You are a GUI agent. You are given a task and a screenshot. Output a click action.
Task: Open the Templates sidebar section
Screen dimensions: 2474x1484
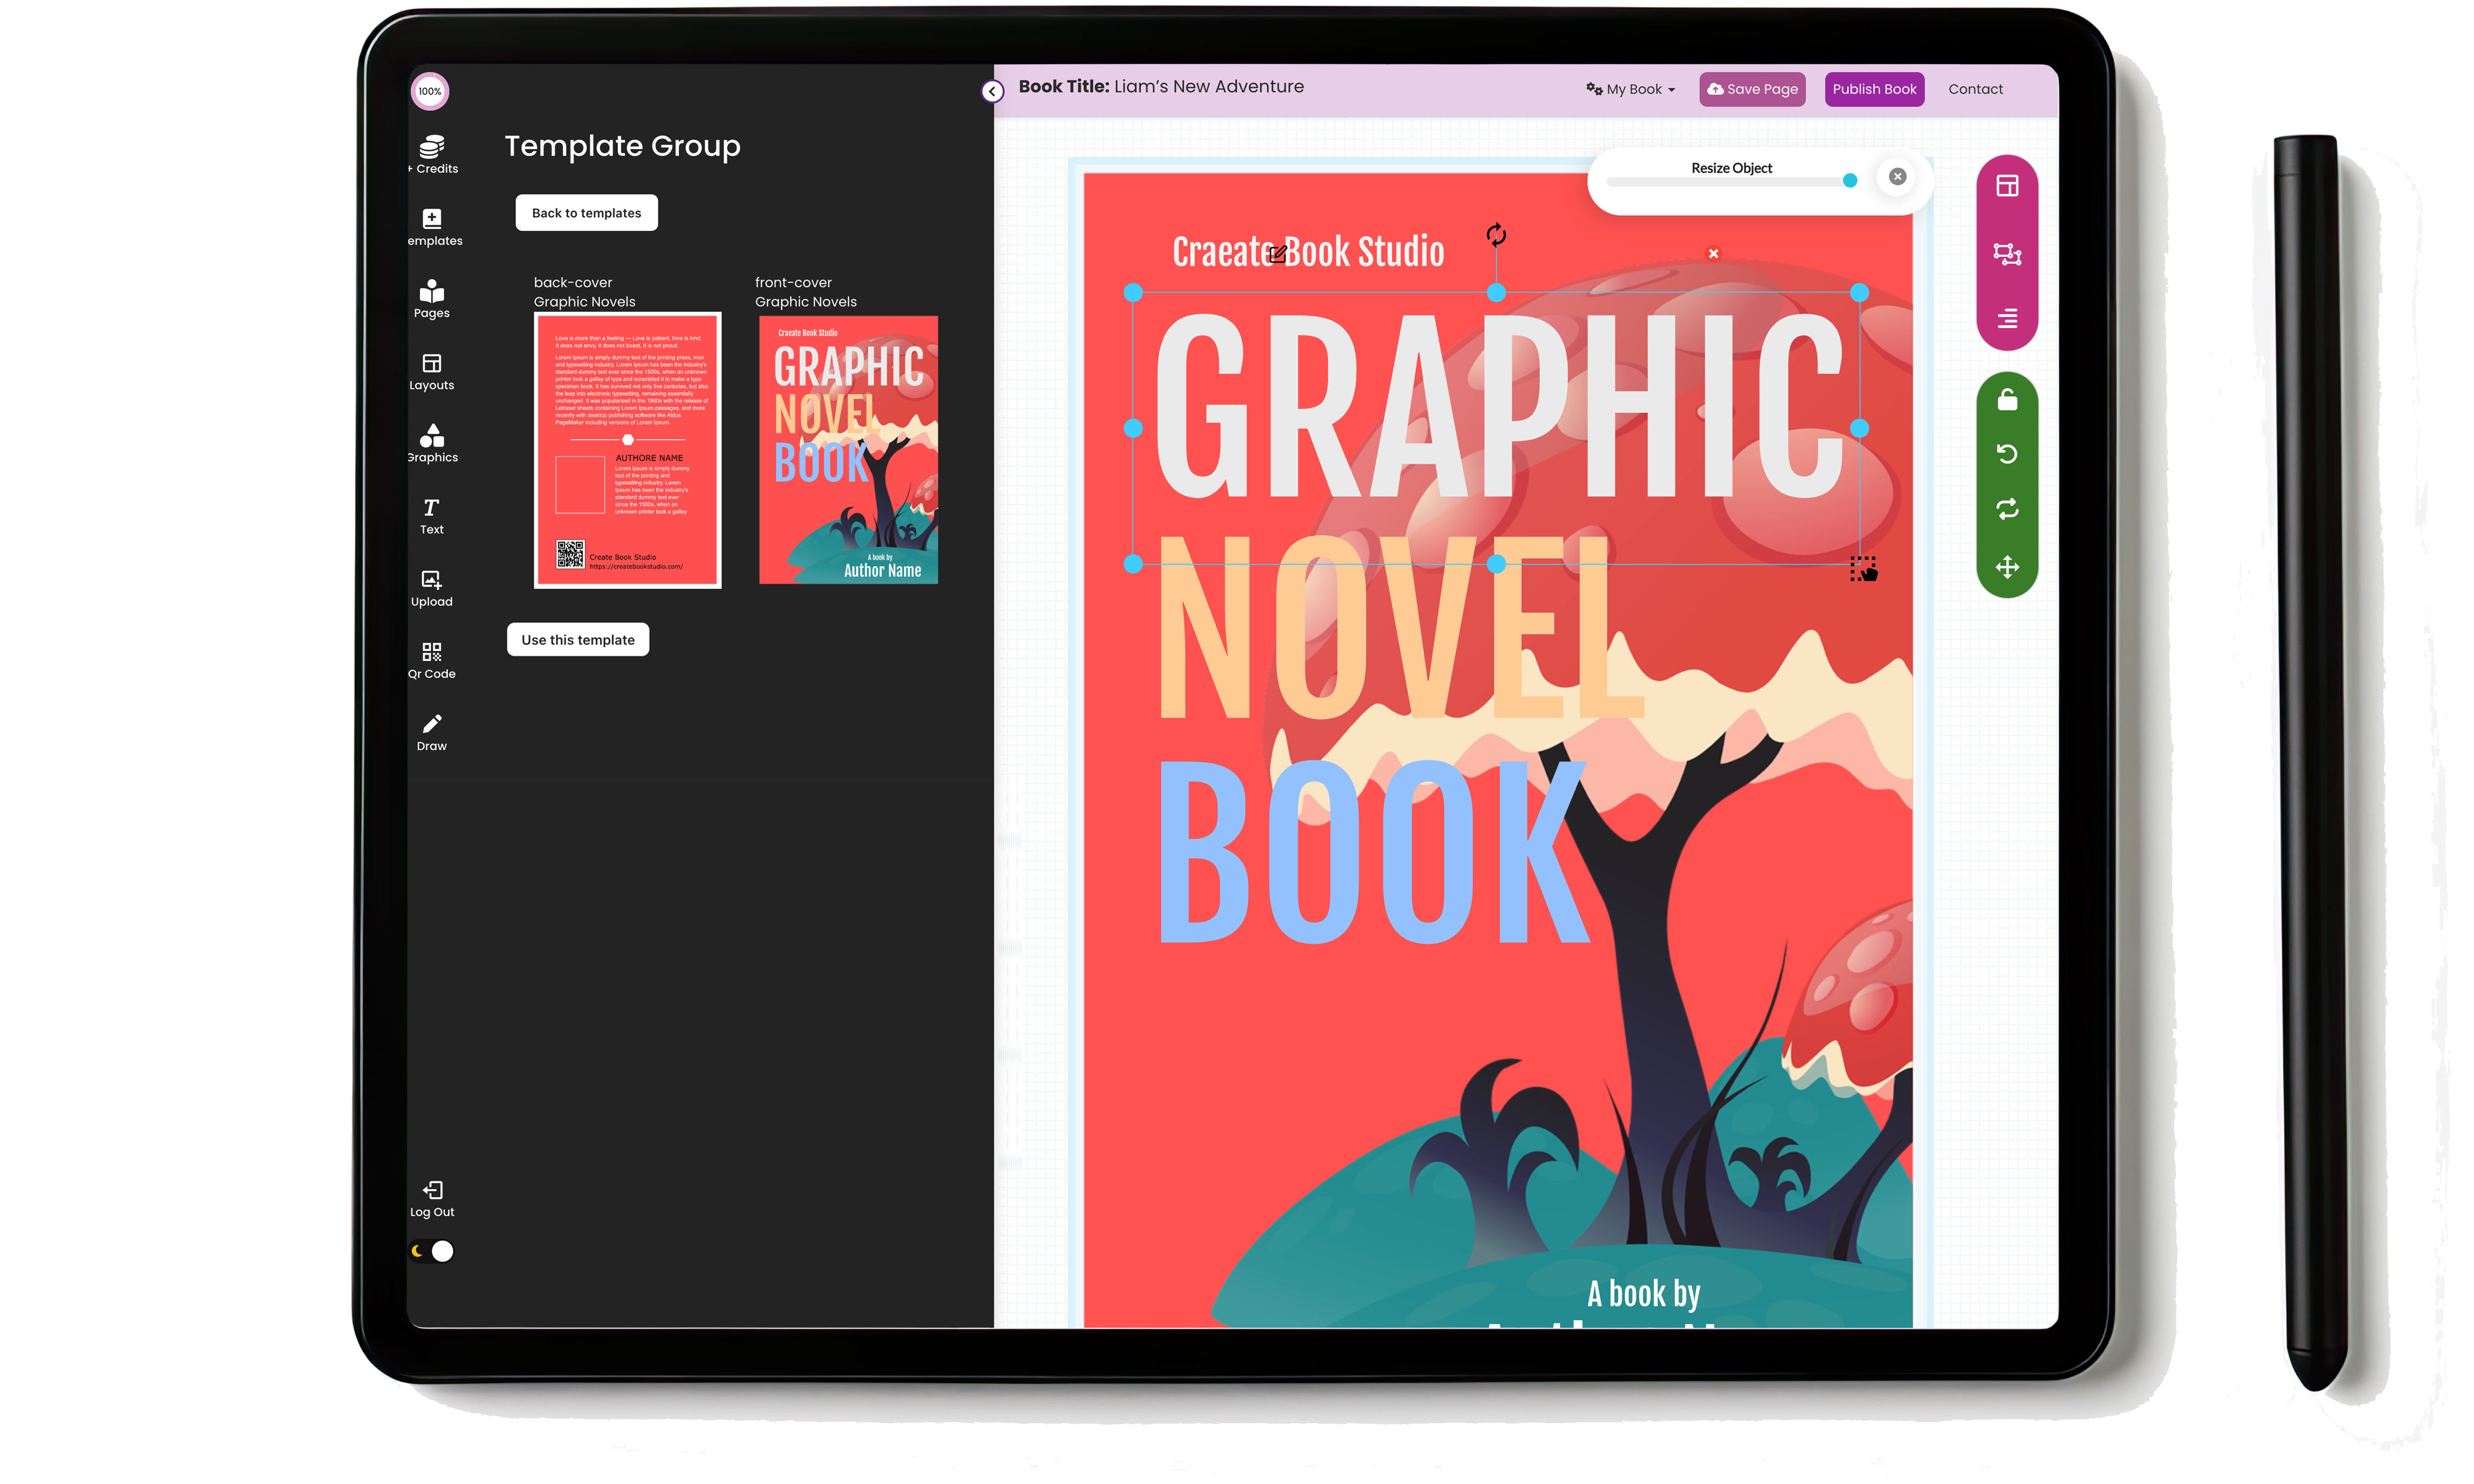[x=433, y=227]
